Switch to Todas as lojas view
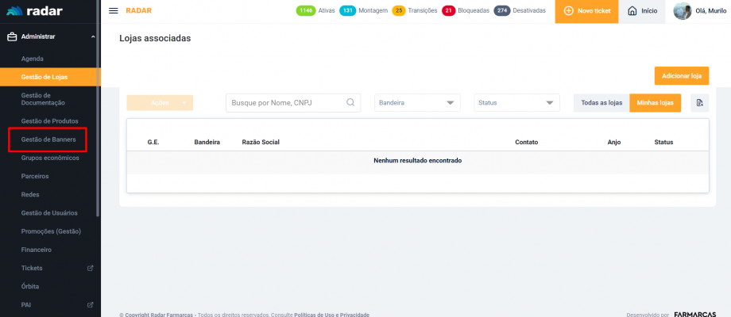This screenshot has width=731, height=317. click(x=601, y=103)
